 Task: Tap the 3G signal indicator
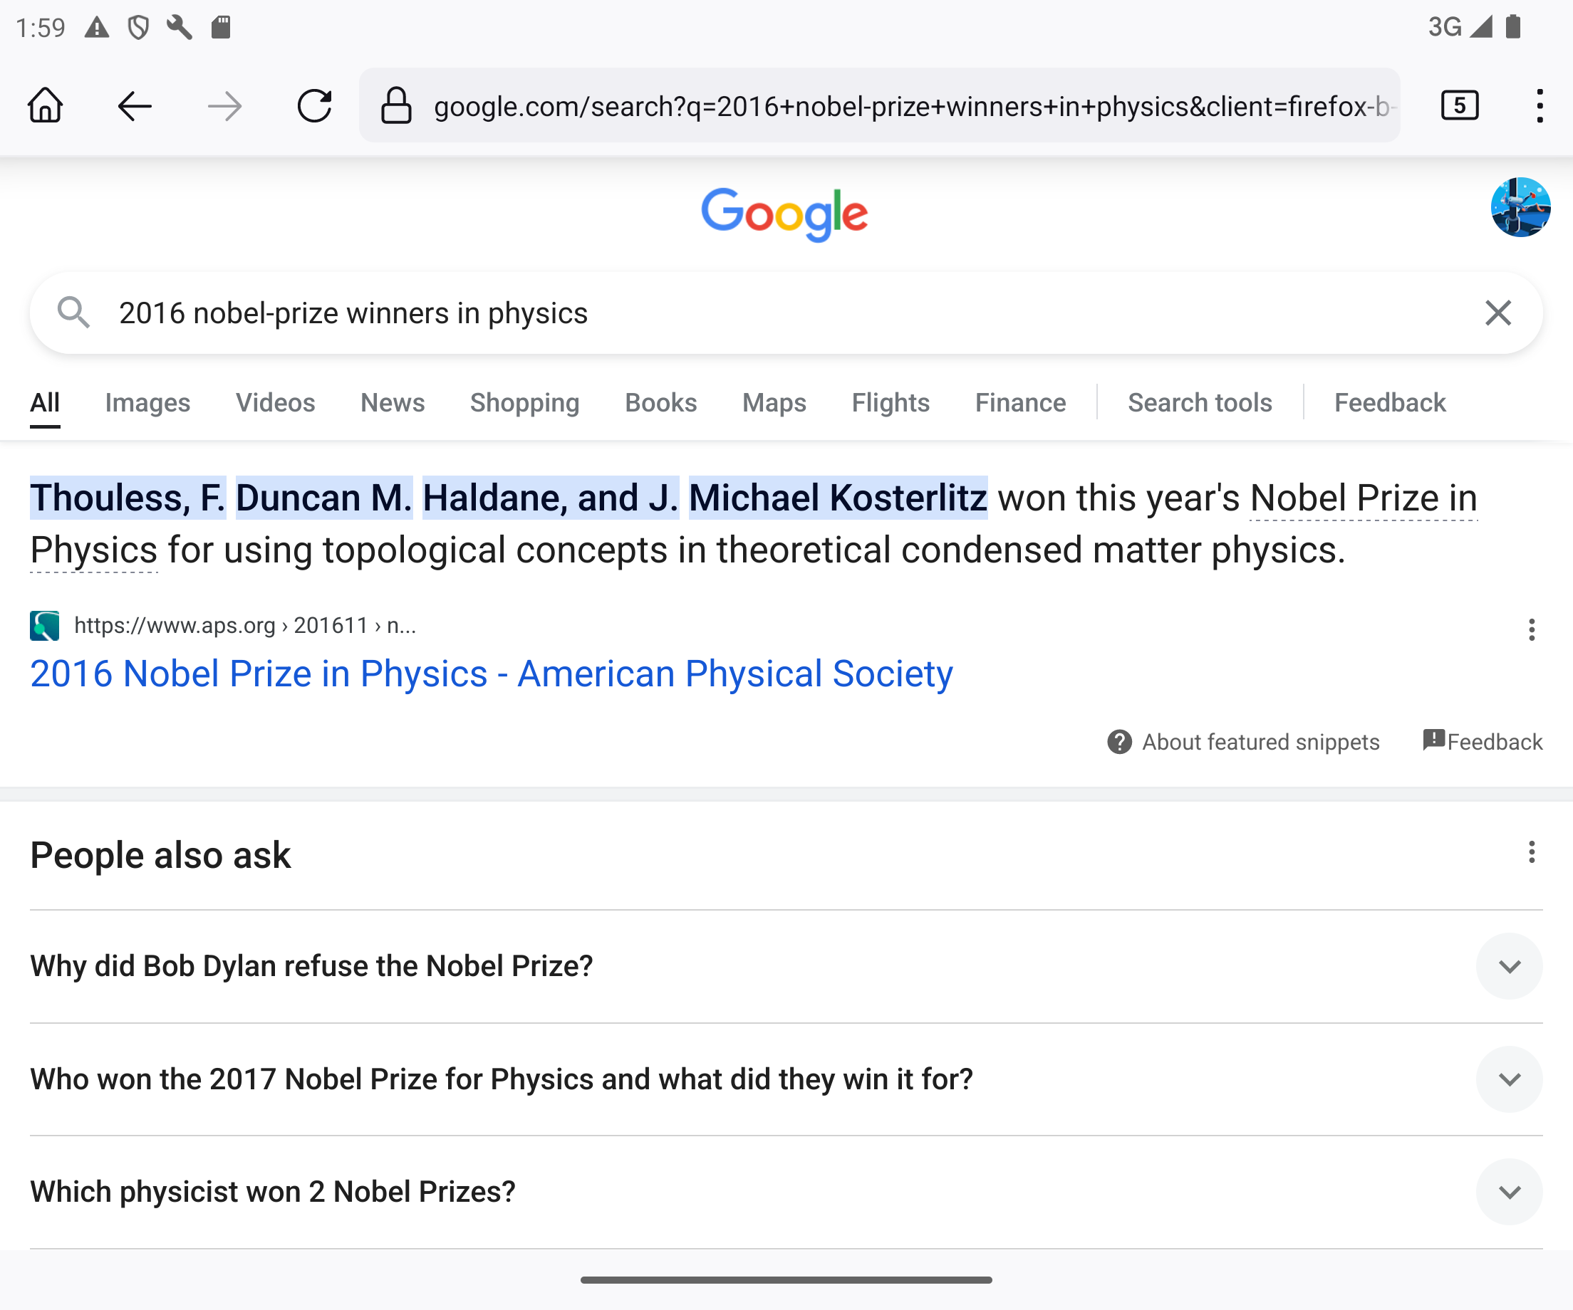(x=1460, y=27)
